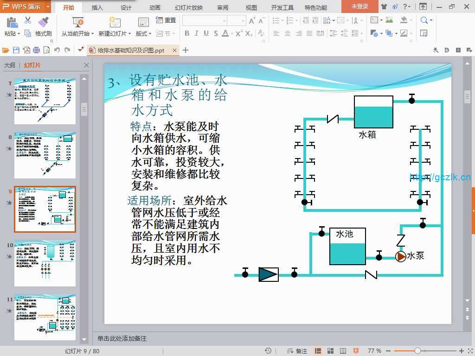Click the Cut scissors icon
The height and width of the screenshot is (356, 475).
[x=28, y=20]
